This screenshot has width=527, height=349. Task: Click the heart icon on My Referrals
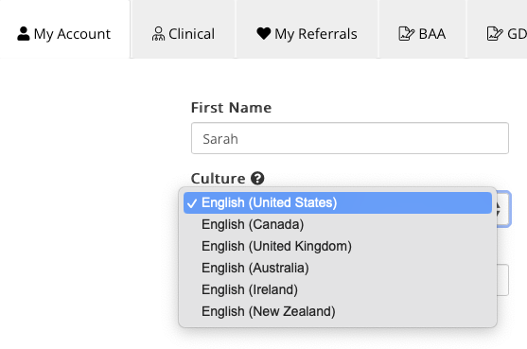tap(263, 34)
